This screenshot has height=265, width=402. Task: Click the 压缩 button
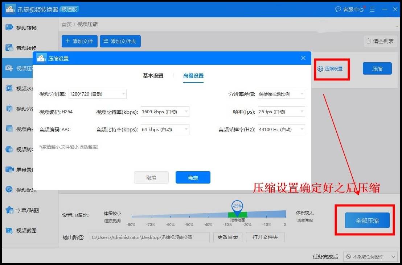pyautogui.click(x=377, y=68)
